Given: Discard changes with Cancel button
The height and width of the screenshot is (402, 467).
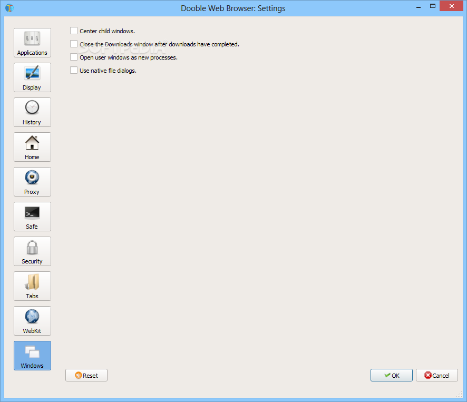Looking at the screenshot, I should click(x=436, y=375).
